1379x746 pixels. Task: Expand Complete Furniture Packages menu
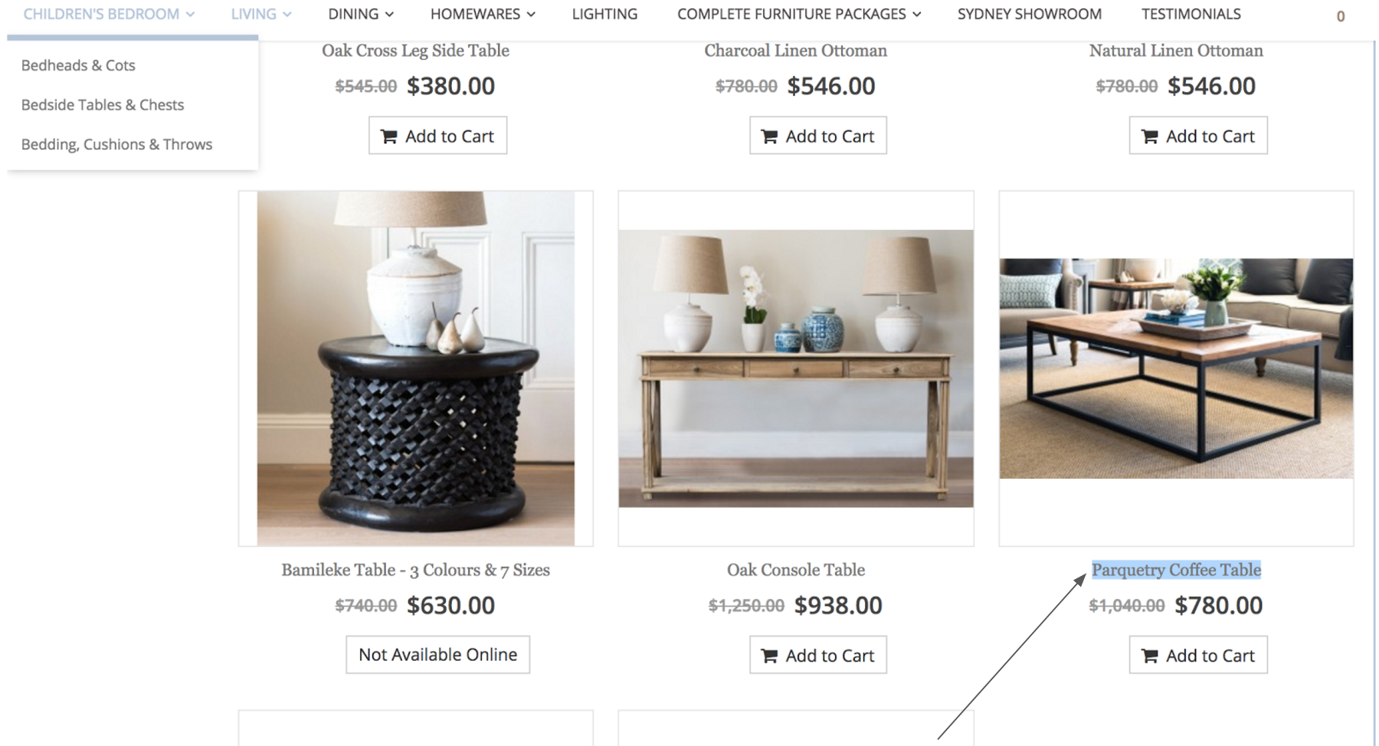coord(799,14)
